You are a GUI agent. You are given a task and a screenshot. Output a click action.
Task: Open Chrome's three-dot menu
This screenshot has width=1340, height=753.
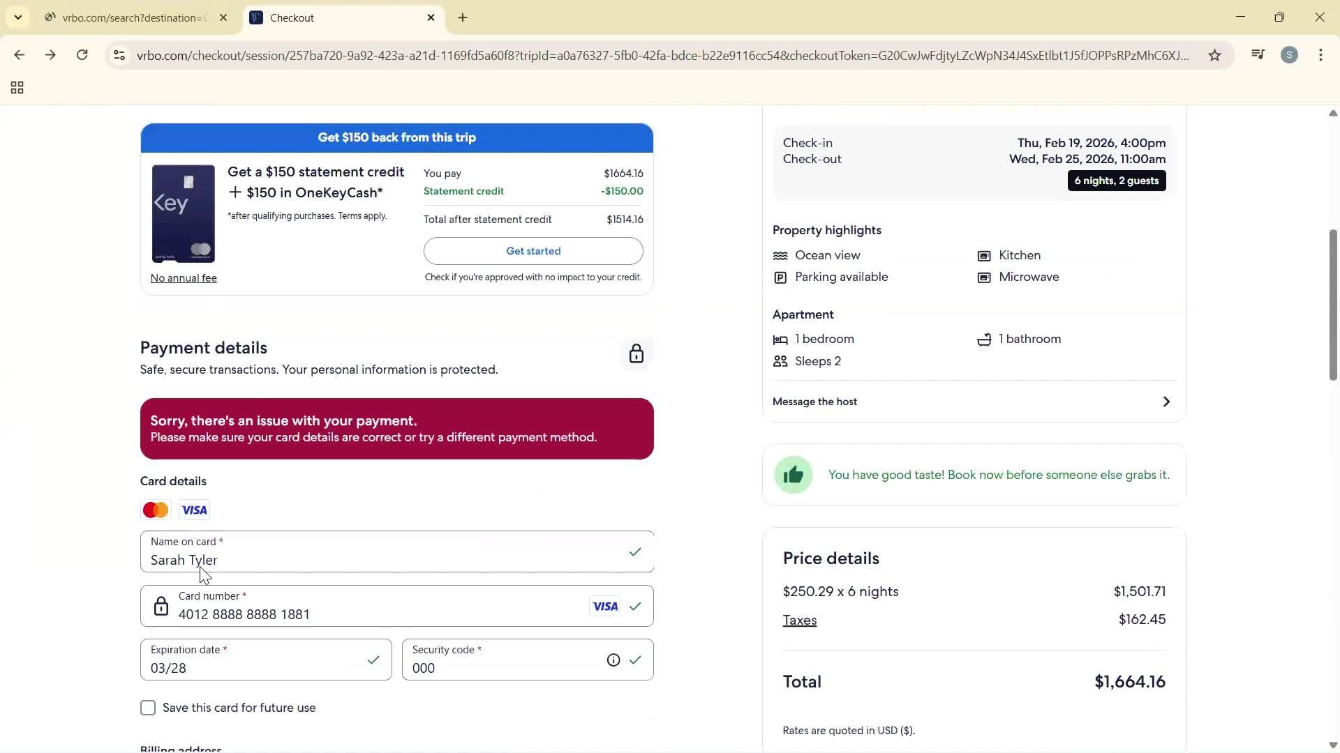pyautogui.click(x=1321, y=55)
